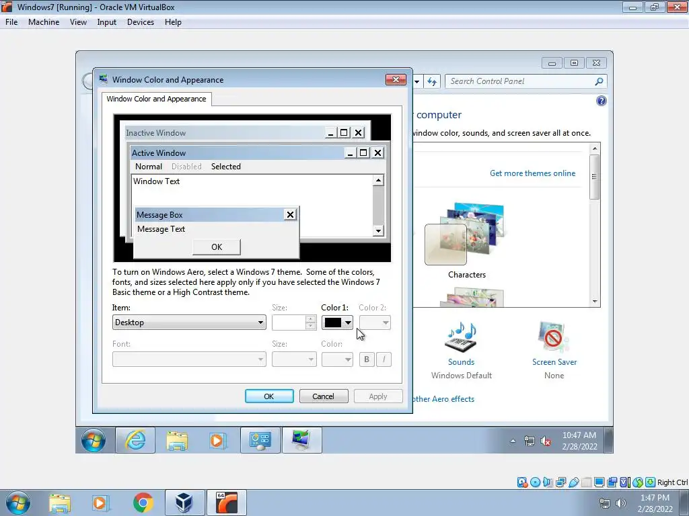Open the Input menu
The width and height of the screenshot is (689, 516).
click(106, 22)
